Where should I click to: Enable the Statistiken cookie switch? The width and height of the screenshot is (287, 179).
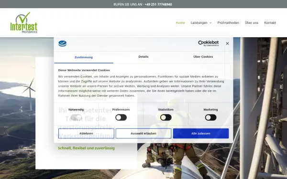[166, 117]
